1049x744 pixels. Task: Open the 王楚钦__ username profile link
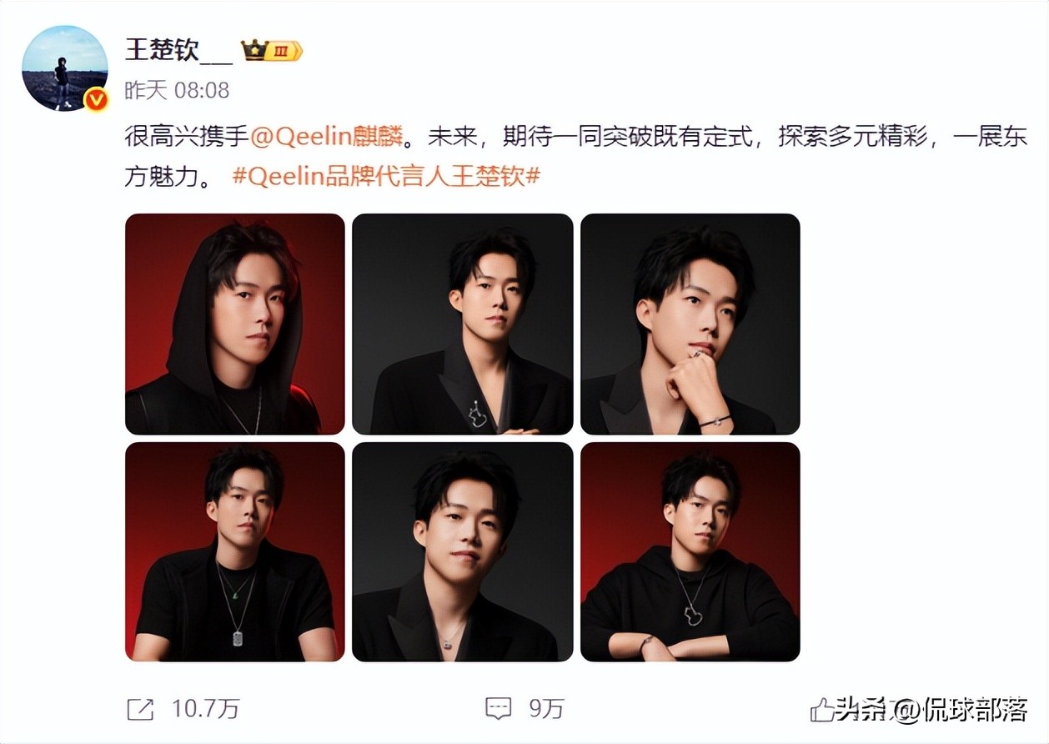pos(178,49)
